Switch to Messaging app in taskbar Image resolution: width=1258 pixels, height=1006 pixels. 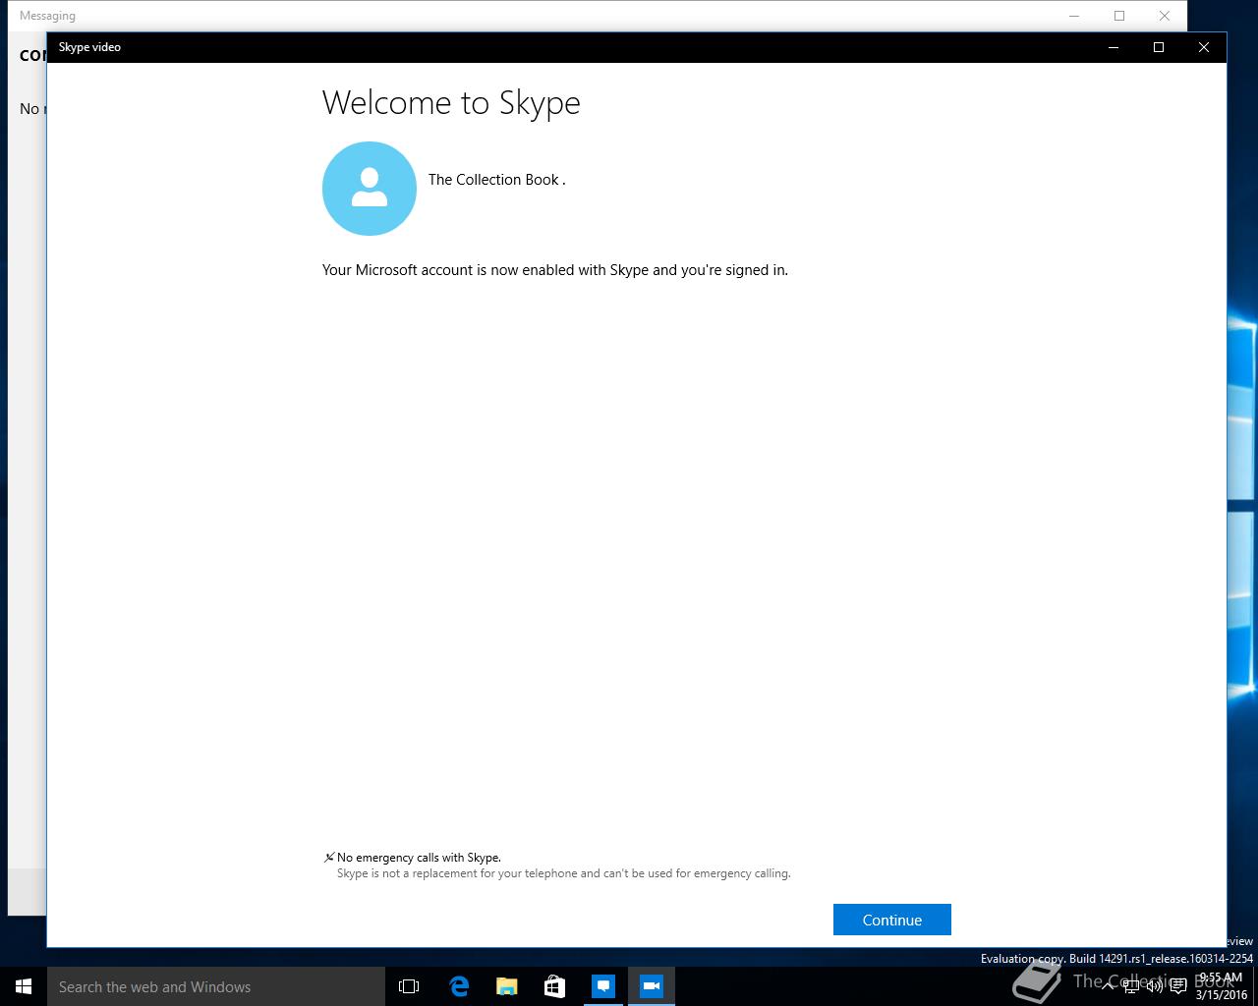tap(603, 986)
